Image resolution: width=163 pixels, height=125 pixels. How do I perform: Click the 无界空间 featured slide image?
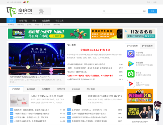[x=37, y=59]
